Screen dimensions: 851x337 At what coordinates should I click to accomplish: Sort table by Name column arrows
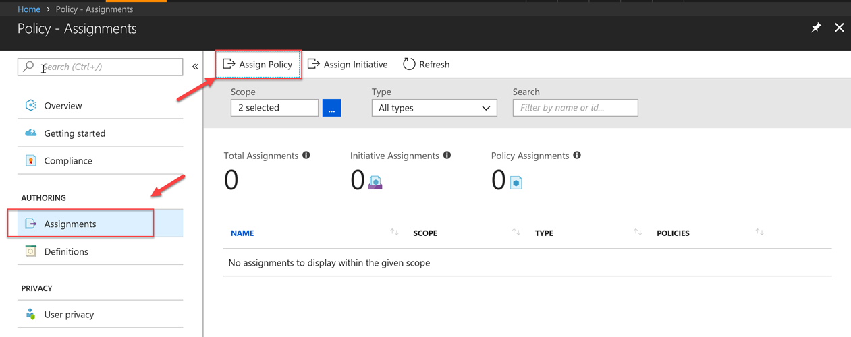pos(395,233)
